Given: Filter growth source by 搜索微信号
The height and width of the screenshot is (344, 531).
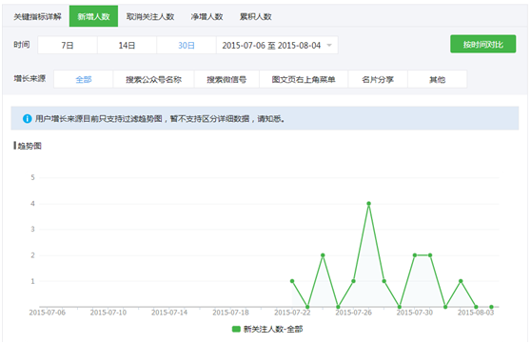Looking at the screenshot, I should pos(226,79).
